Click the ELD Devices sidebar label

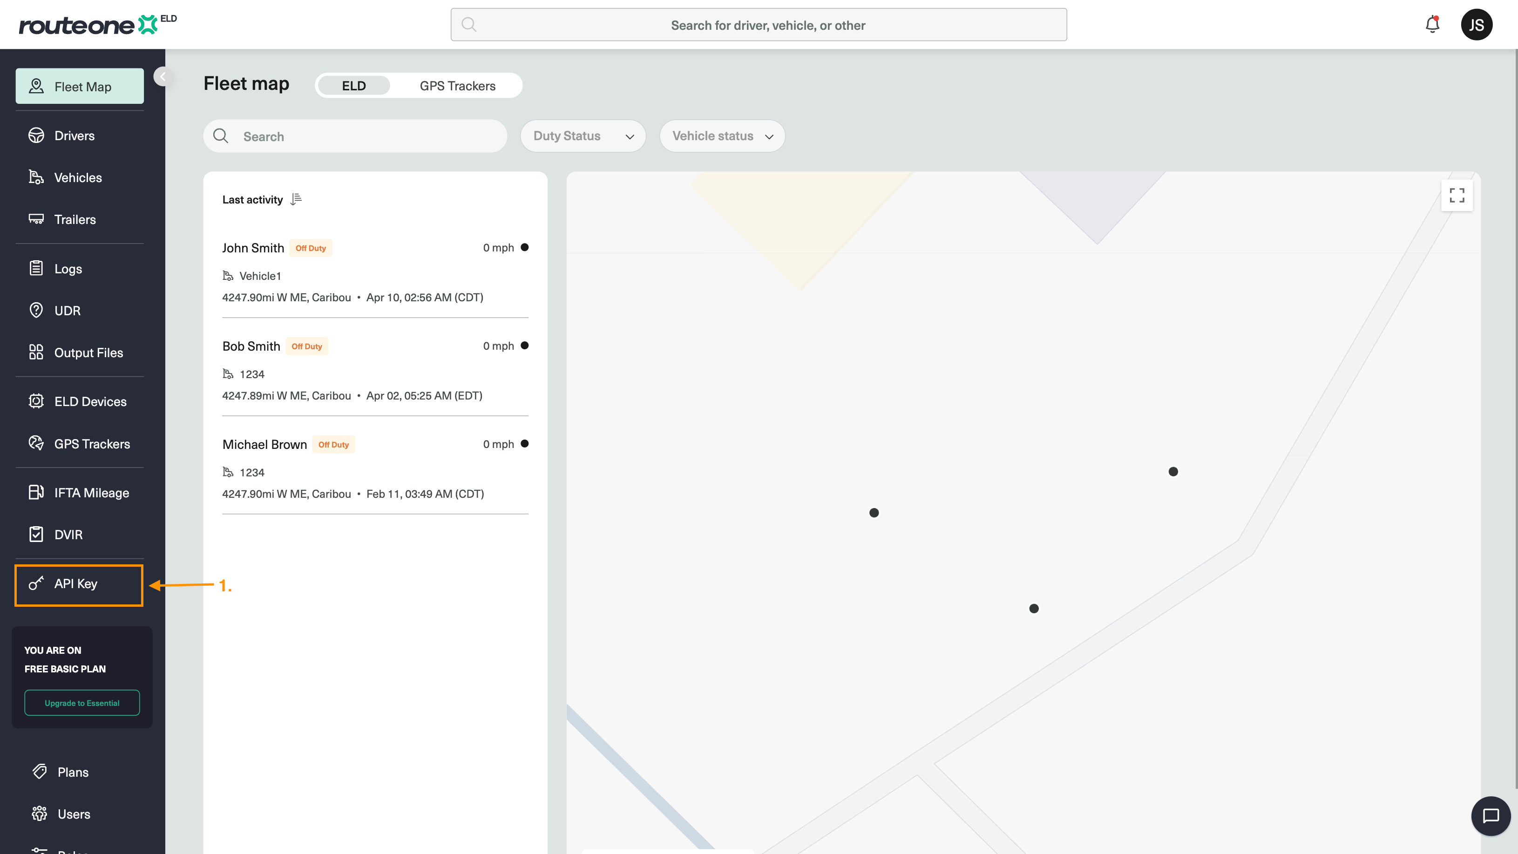90,401
